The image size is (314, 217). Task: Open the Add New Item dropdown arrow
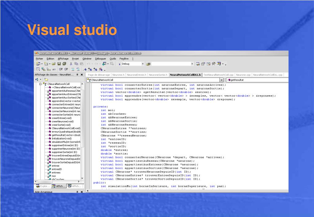tap(50, 64)
